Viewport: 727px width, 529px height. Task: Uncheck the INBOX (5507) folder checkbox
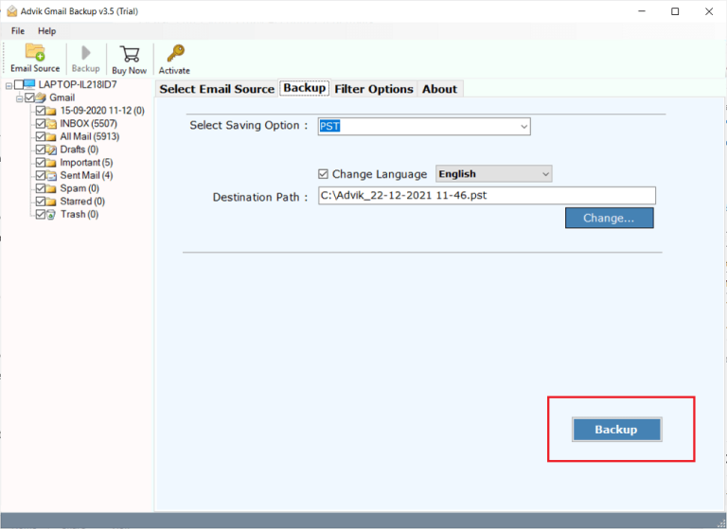[40, 124]
